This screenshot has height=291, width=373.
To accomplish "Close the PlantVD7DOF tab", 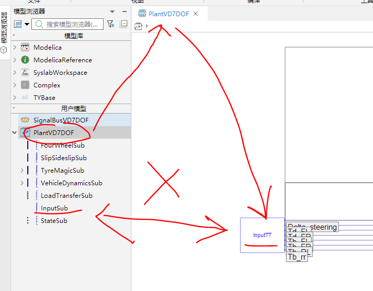I will point(196,14).
